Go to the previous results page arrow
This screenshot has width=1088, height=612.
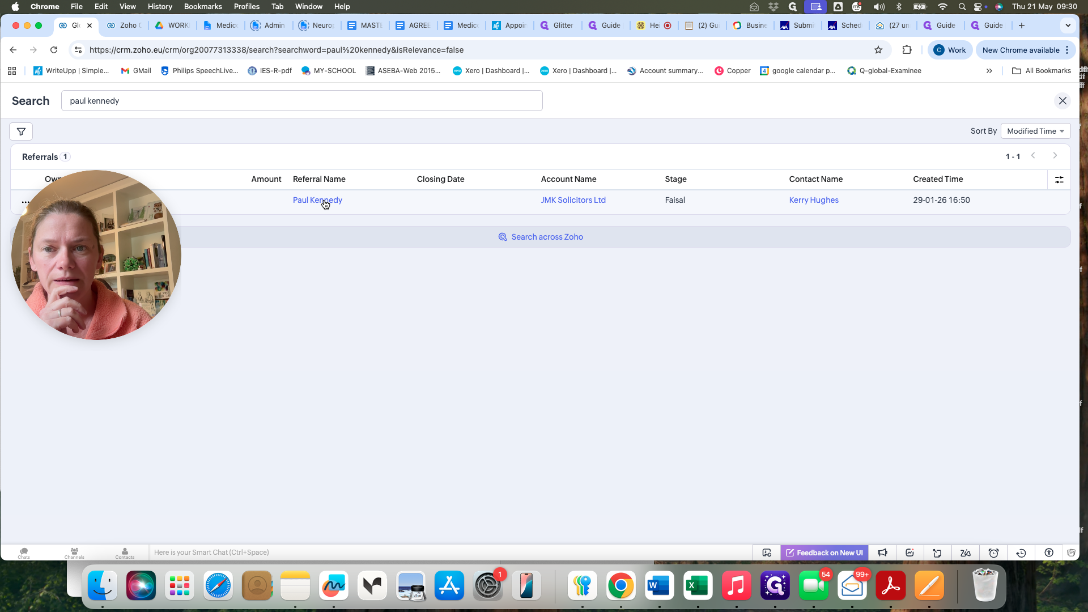(x=1033, y=156)
